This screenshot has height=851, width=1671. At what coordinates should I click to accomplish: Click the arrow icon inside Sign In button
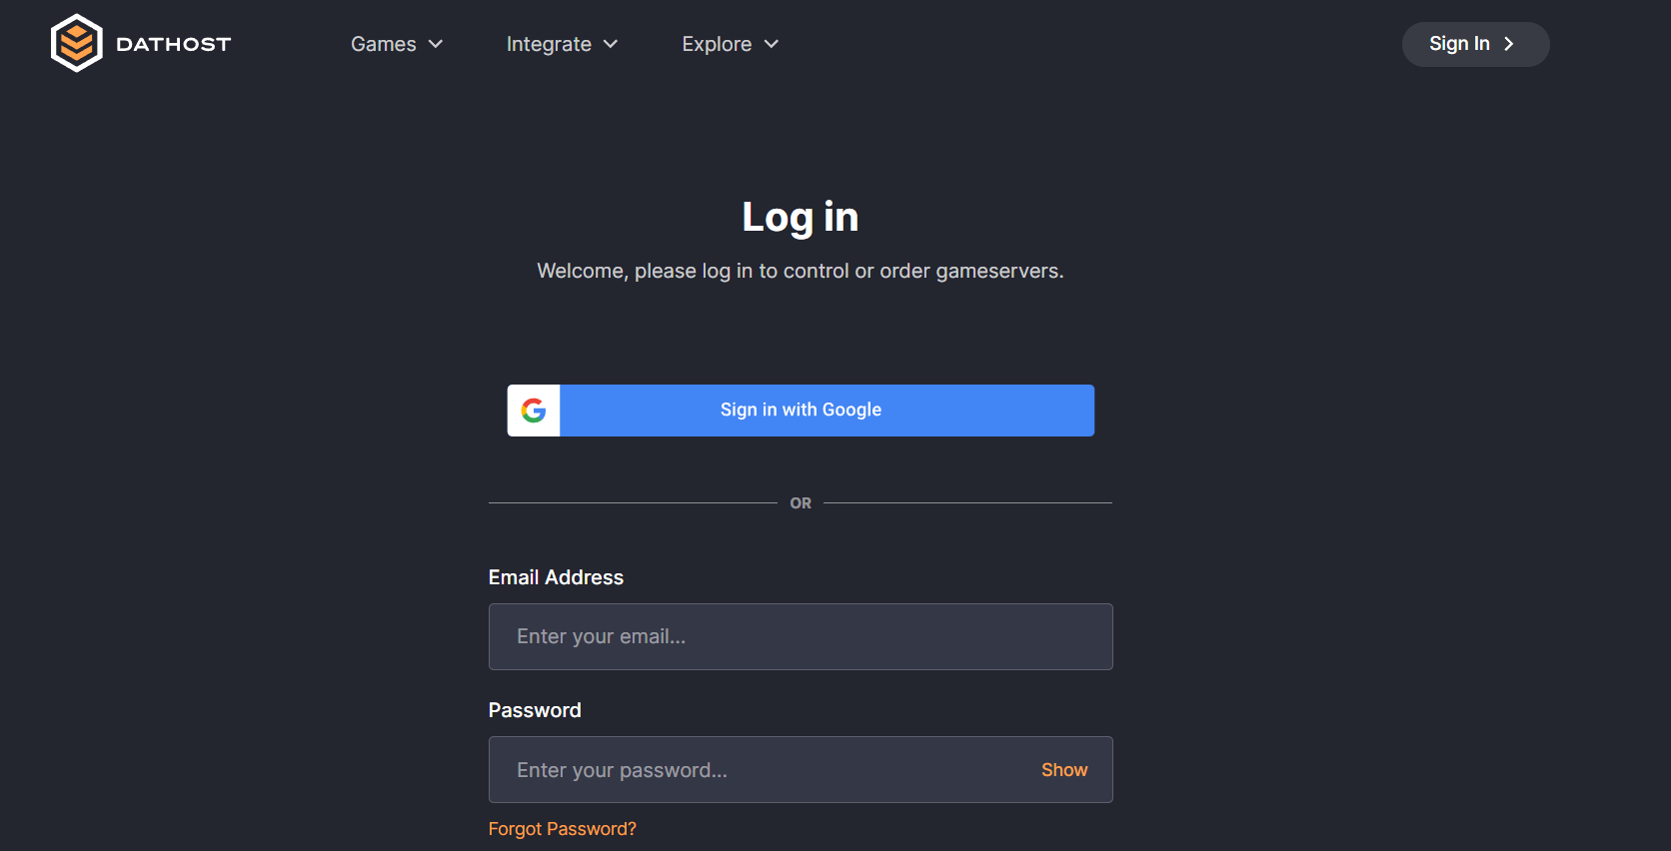pos(1509,44)
